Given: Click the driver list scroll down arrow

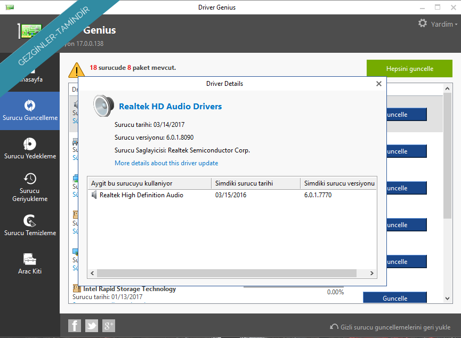Looking at the screenshot, I should tap(447, 299).
